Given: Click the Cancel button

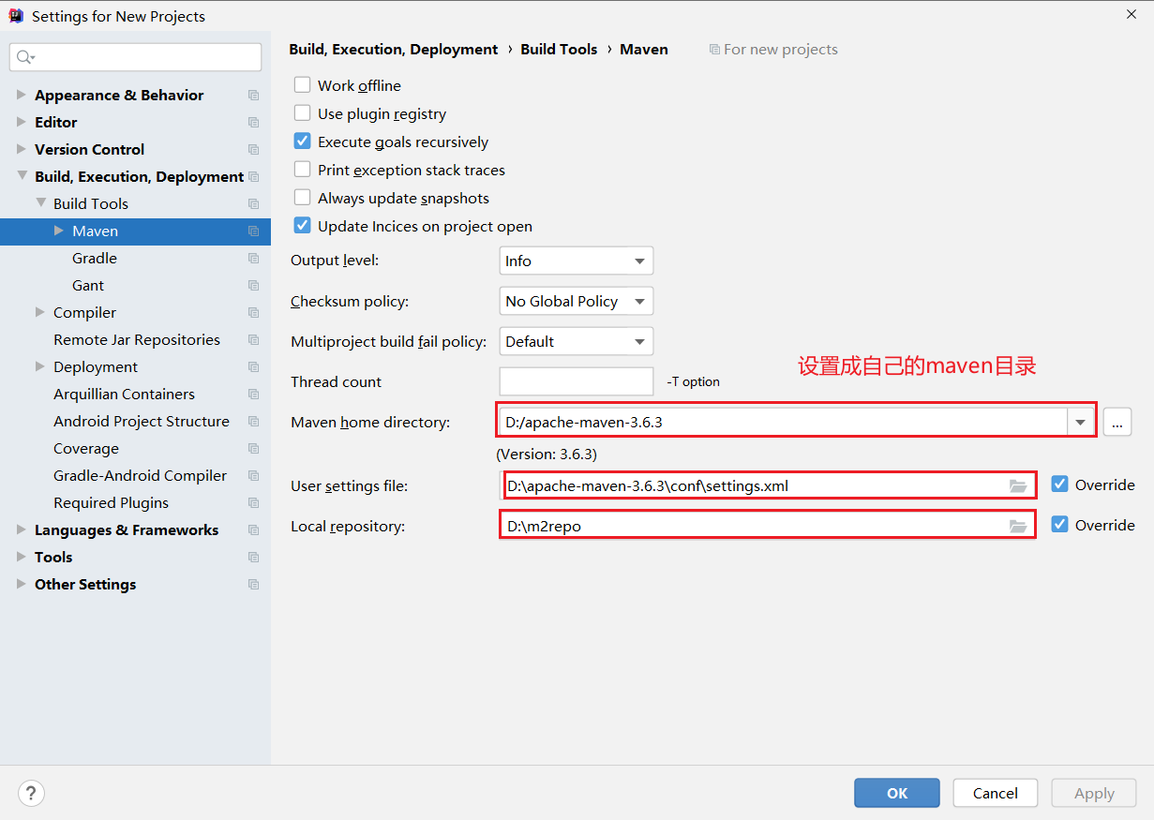Looking at the screenshot, I should click(996, 793).
